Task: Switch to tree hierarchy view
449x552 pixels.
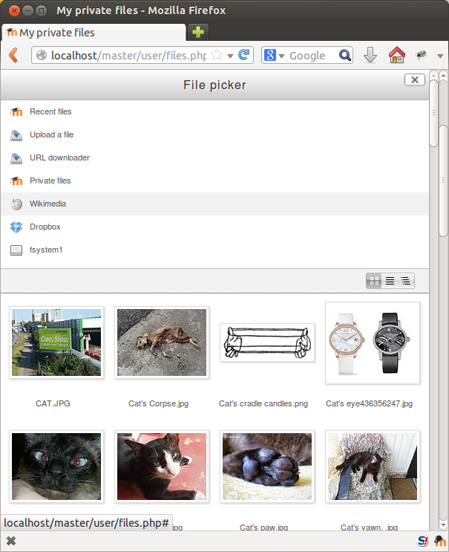Action: click(x=405, y=281)
